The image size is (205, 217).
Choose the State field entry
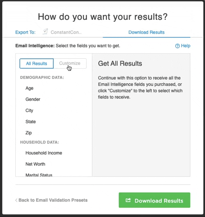[x=31, y=122]
